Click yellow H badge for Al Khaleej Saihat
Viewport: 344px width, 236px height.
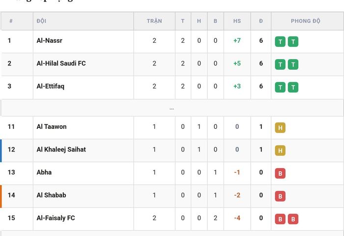(x=280, y=150)
